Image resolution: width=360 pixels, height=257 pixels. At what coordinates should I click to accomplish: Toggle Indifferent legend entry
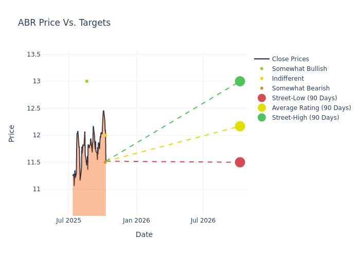click(x=288, y=79)
